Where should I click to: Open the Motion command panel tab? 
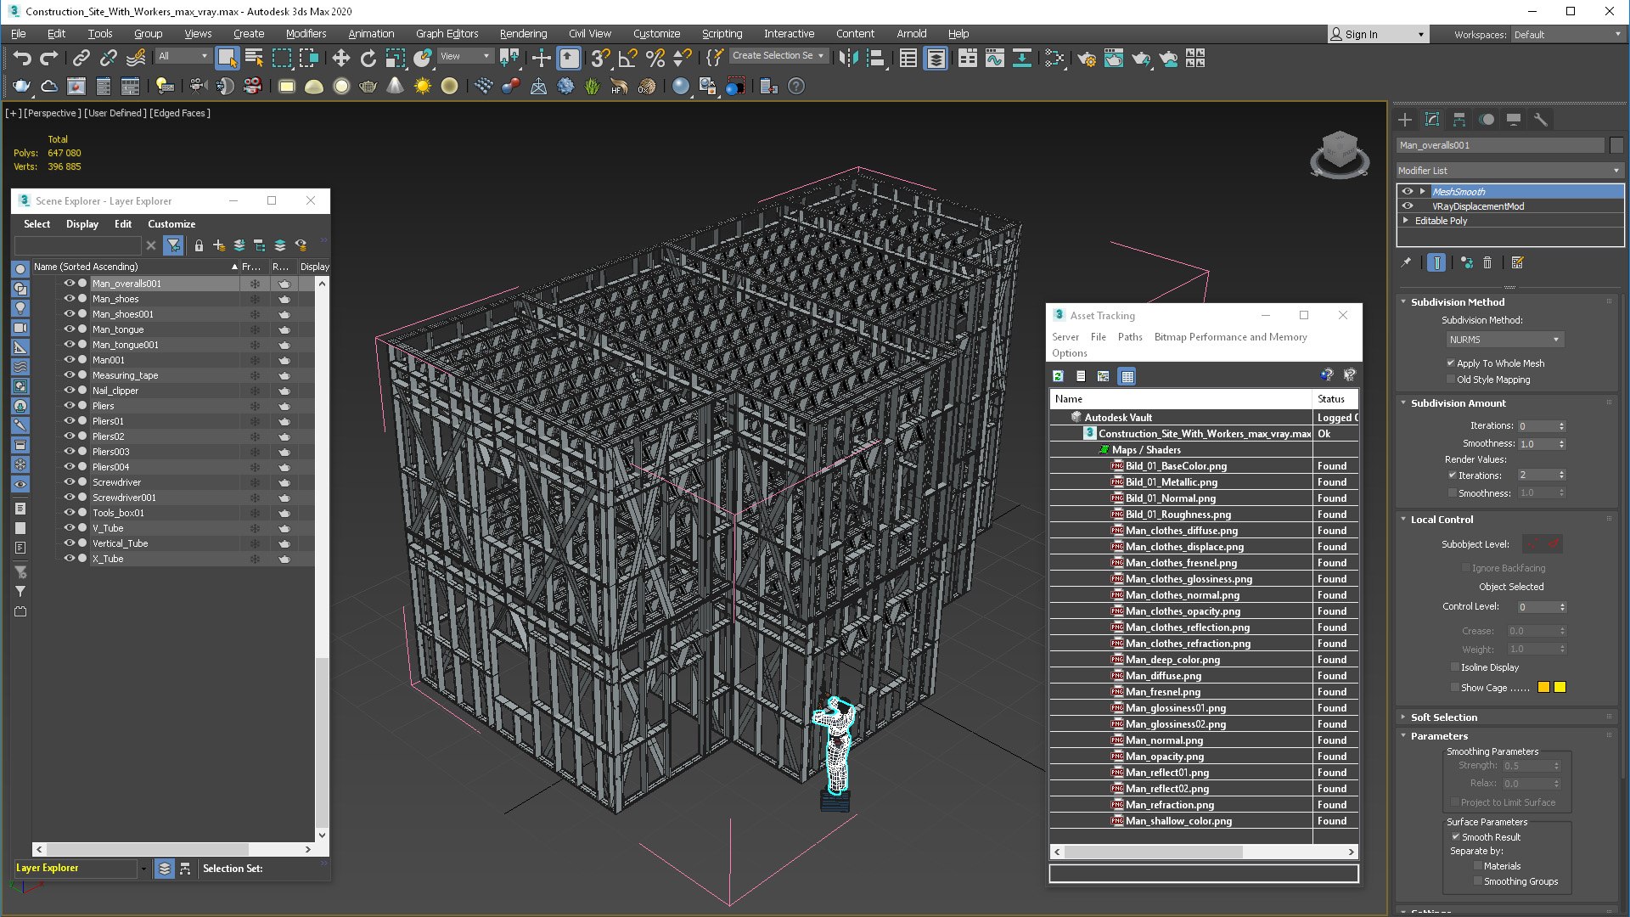pos(1487,120)
